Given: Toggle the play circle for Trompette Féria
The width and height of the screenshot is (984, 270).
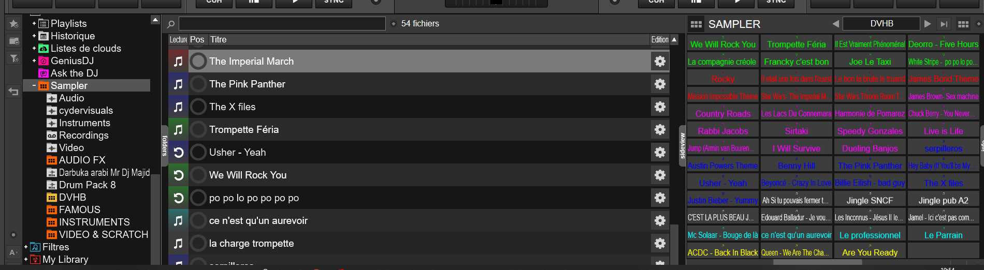Looking at the screenshot, I should (x=198, y=129).
